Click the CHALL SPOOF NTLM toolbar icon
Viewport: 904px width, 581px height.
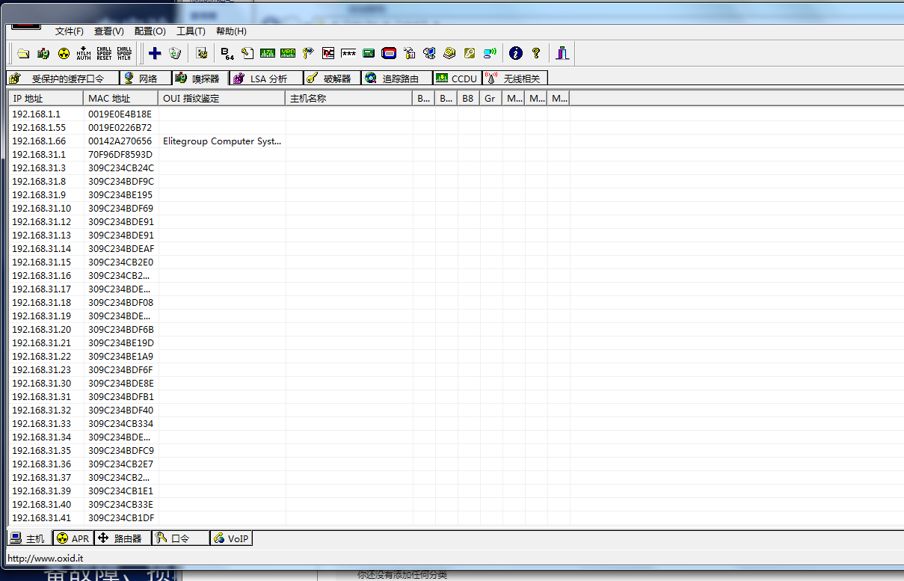[x=124, y=53]
